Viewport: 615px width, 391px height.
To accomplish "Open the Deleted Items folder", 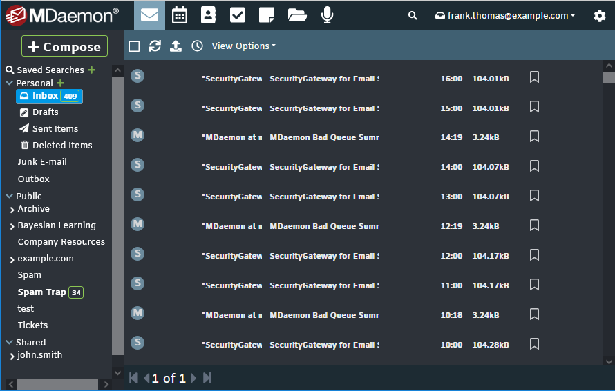I will pos(57,146).
